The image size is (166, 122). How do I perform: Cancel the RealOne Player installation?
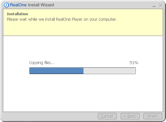coord(107,116)
